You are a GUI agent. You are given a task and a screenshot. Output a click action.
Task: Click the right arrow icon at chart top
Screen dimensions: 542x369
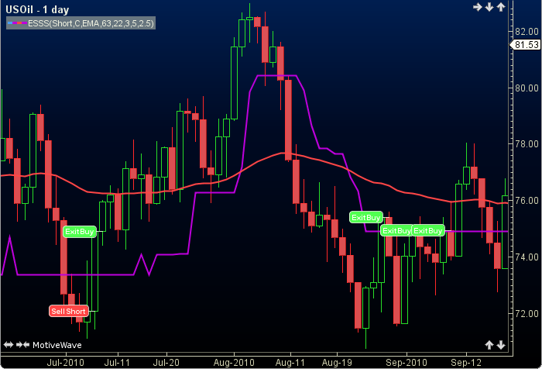coord(478,7)
